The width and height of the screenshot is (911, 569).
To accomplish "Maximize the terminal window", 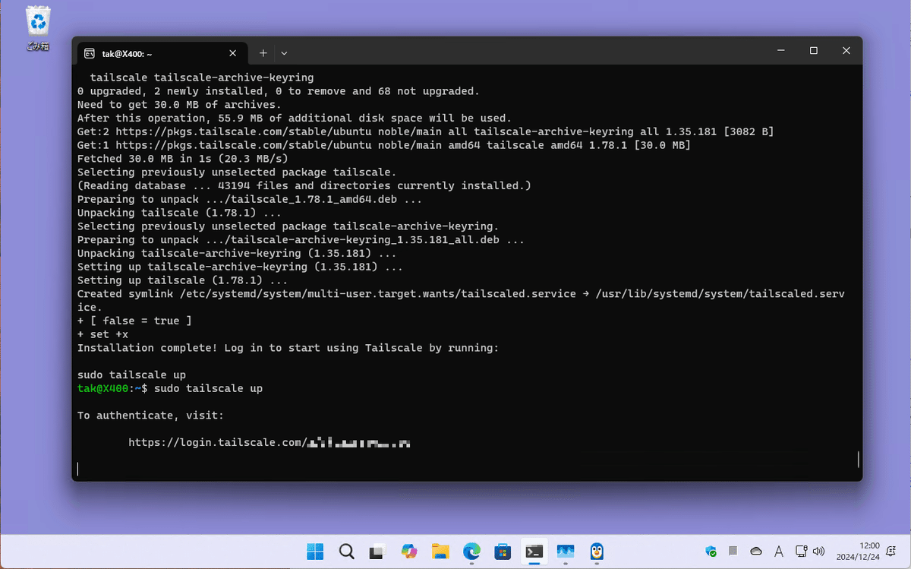I will point(813,51).
